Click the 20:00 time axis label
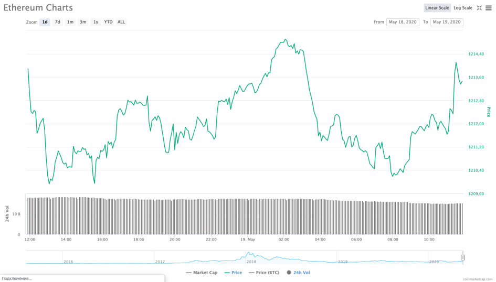The image size is (496, 282). (175, 240)
